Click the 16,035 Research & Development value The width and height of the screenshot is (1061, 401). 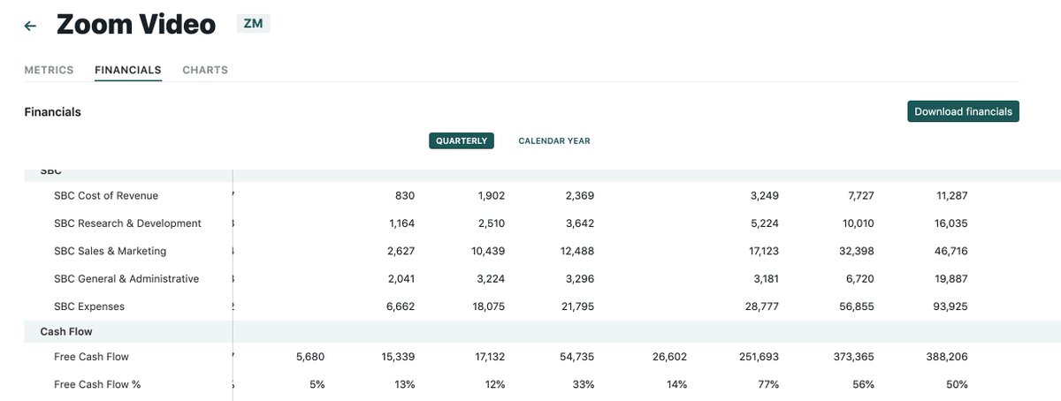tap(950, 223)
